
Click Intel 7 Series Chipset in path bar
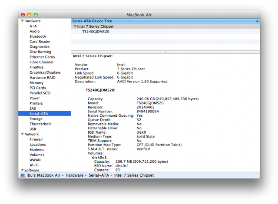click(134, 175)
